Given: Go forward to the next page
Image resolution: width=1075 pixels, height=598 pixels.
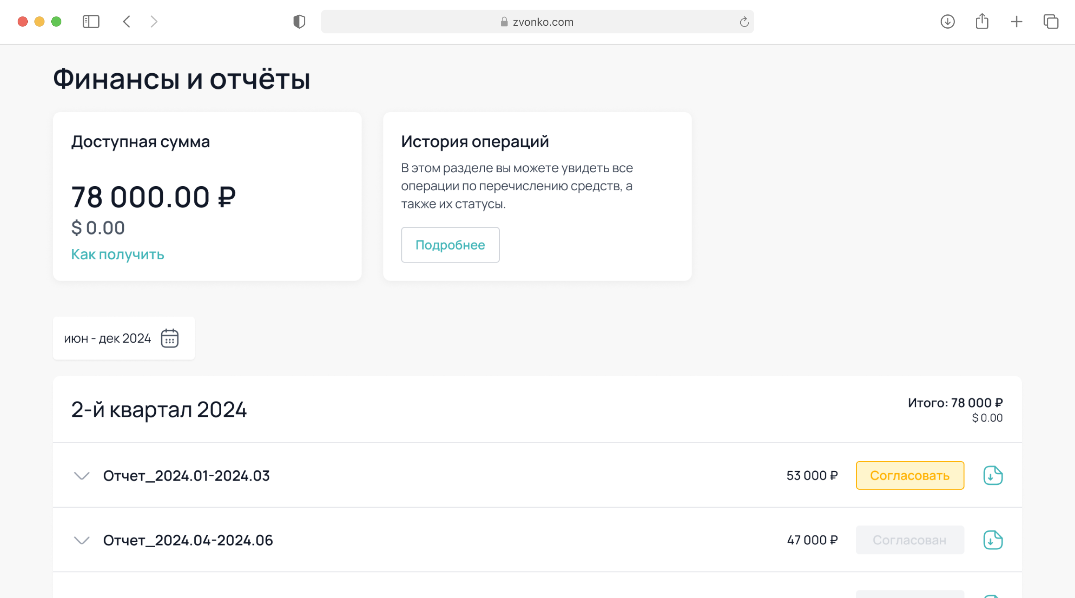Looking at the screenshot, I should pos(154,22).
